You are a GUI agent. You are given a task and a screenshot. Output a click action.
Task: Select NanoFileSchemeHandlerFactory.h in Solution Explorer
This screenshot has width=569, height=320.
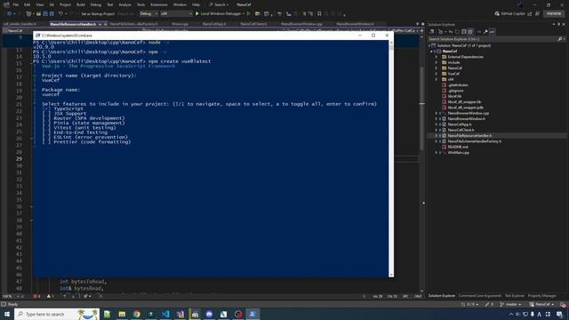[474, 141]
